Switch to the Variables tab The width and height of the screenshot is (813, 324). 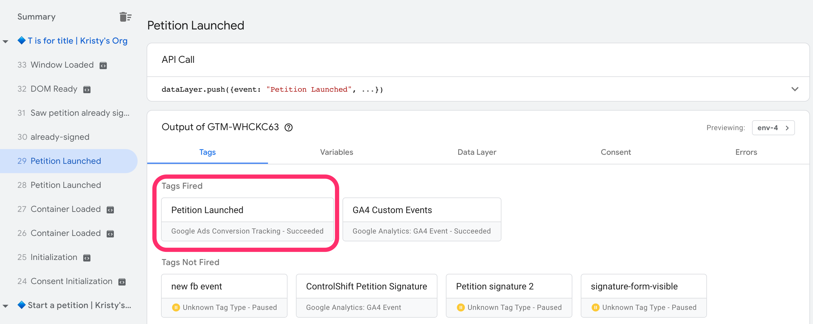tap(336, 152)
